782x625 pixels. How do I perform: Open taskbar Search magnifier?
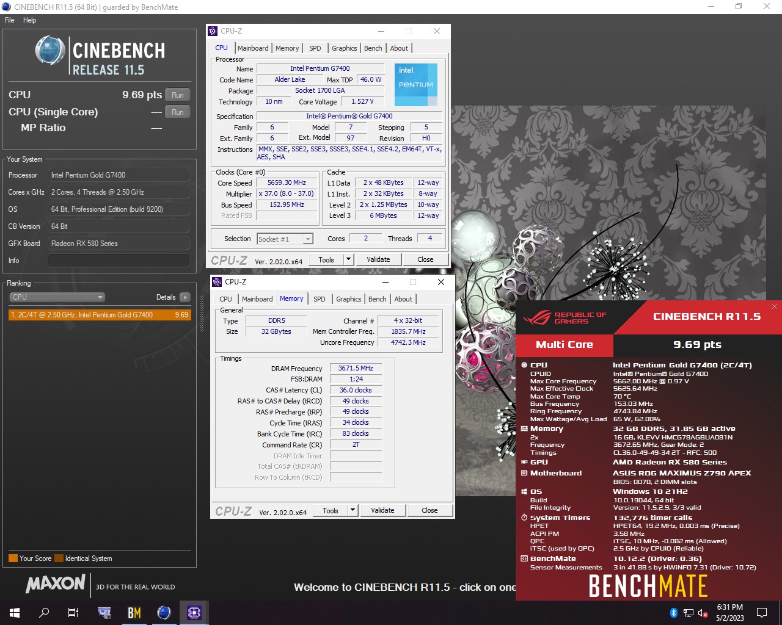tap(44, 612)
